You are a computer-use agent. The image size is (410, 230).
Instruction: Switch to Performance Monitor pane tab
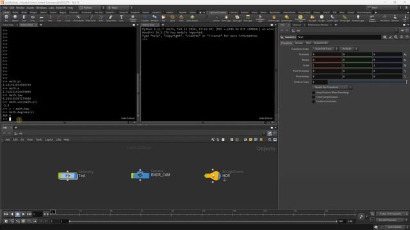pos(318,25)
